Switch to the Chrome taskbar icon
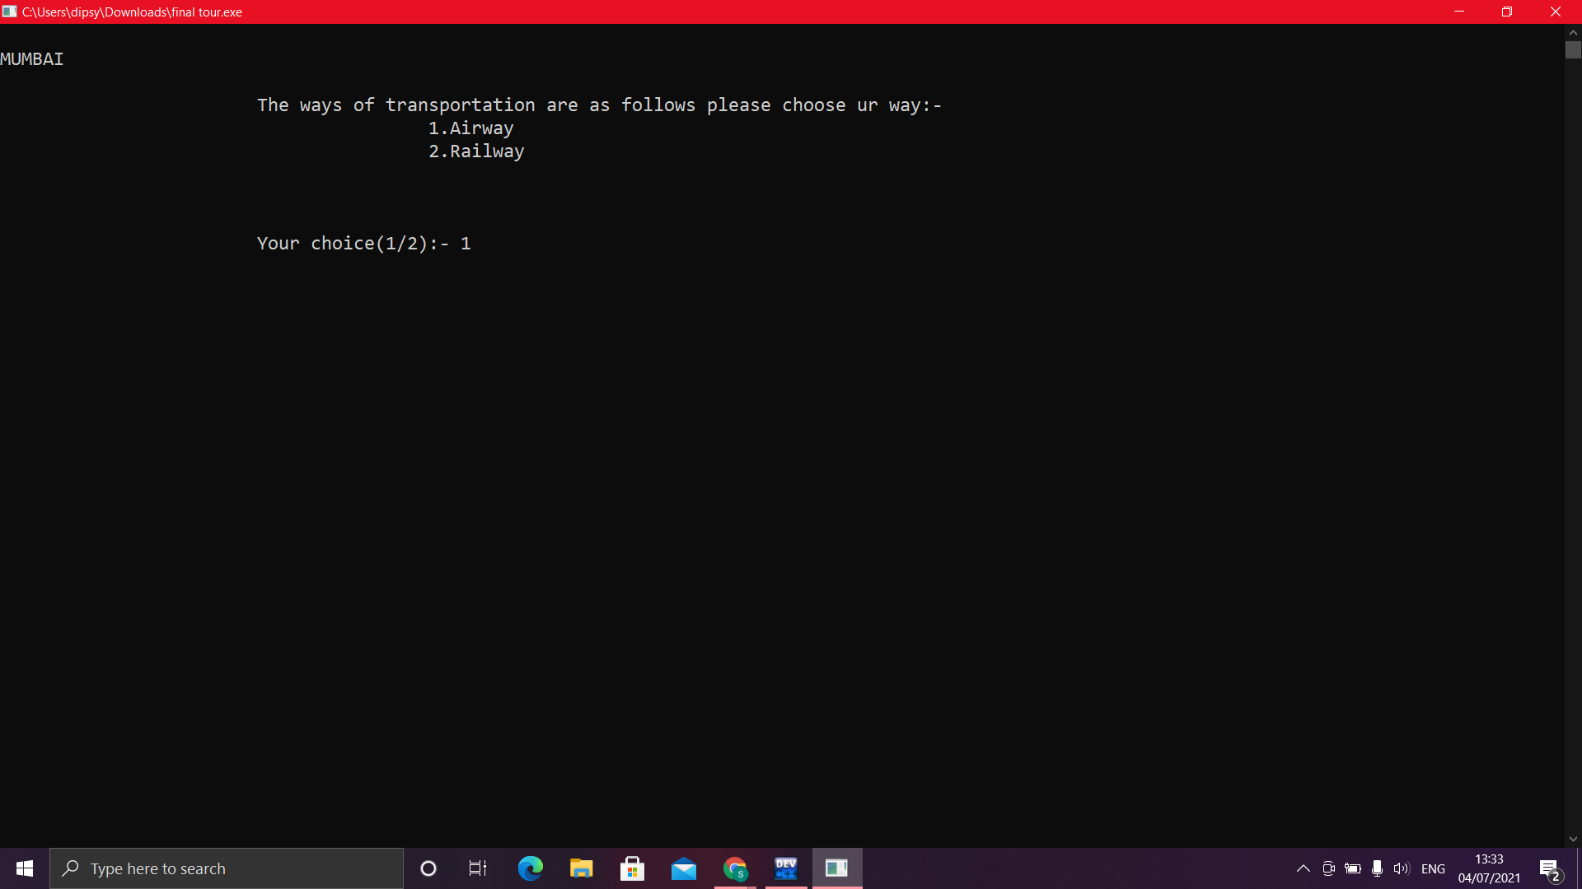1582x889 pixels. (x=735, y=868)
